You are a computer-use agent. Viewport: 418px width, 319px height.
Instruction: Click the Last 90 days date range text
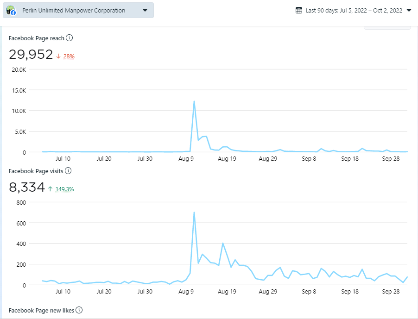click(355, 10)
